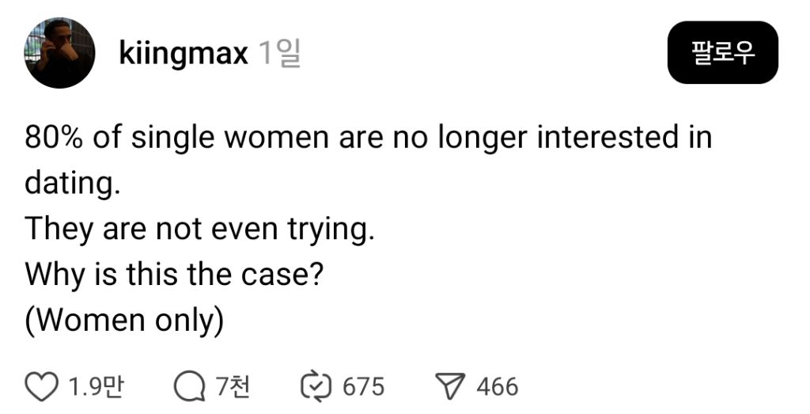Click the 1.9만 like count
810x414 pixels.
(x=96, y=386)
